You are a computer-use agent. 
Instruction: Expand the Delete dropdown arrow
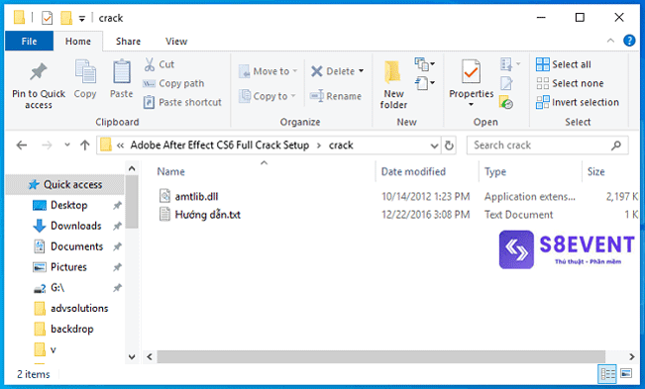coord(361,71)
